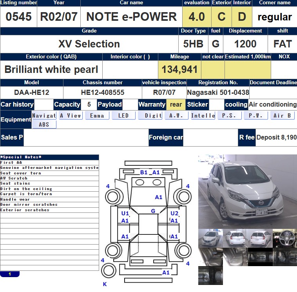This screenshot has width=297, height=292.
Task: Click the Dirt on the ceiling note
Action: (49, 189)
